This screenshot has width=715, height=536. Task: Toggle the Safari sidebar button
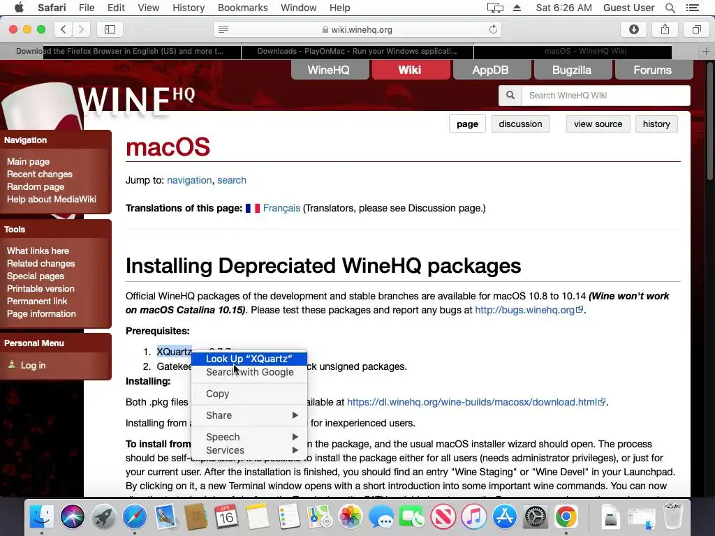(110, 29)
